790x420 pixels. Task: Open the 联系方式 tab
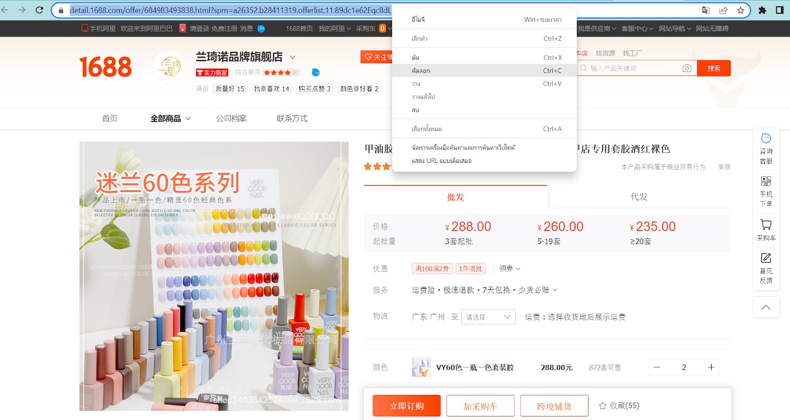pos(292,118)
